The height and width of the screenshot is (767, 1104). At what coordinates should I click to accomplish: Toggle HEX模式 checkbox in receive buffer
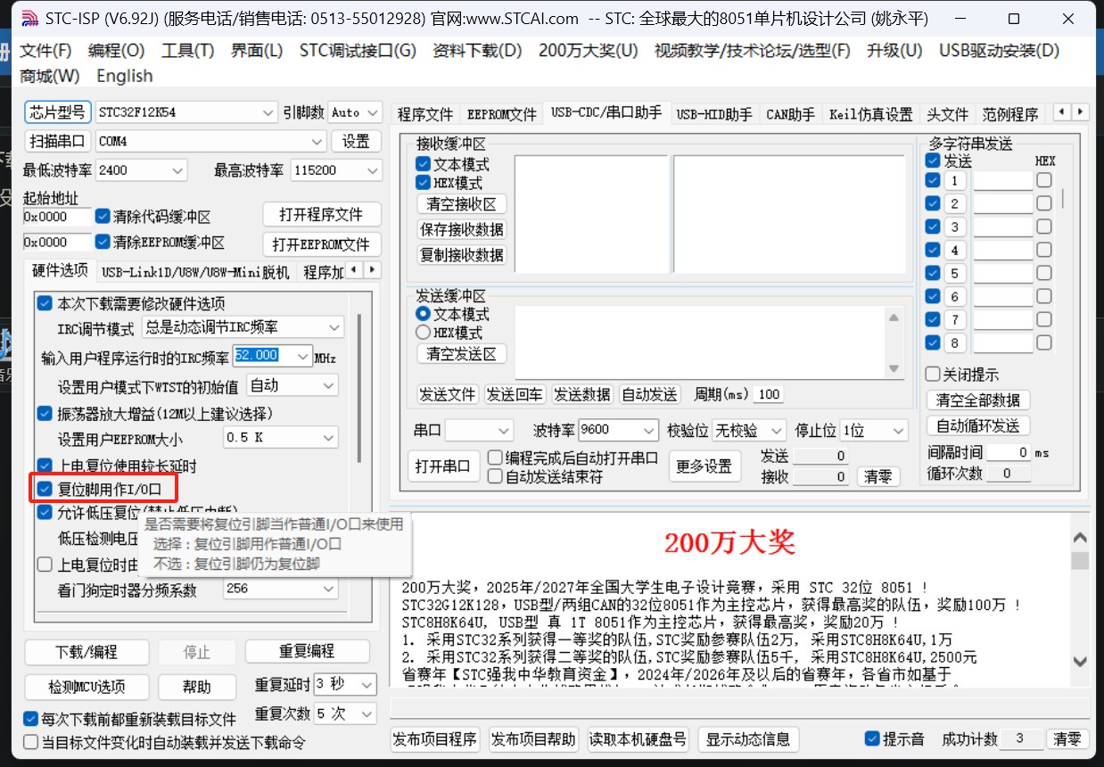pyautogui.click(x=423, y=183)
